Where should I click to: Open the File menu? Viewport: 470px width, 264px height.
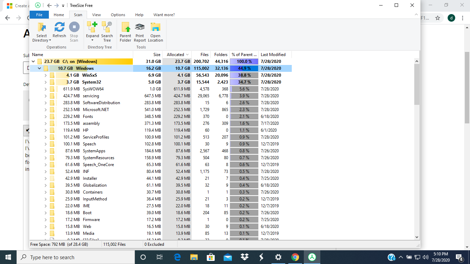click(39, 15)
